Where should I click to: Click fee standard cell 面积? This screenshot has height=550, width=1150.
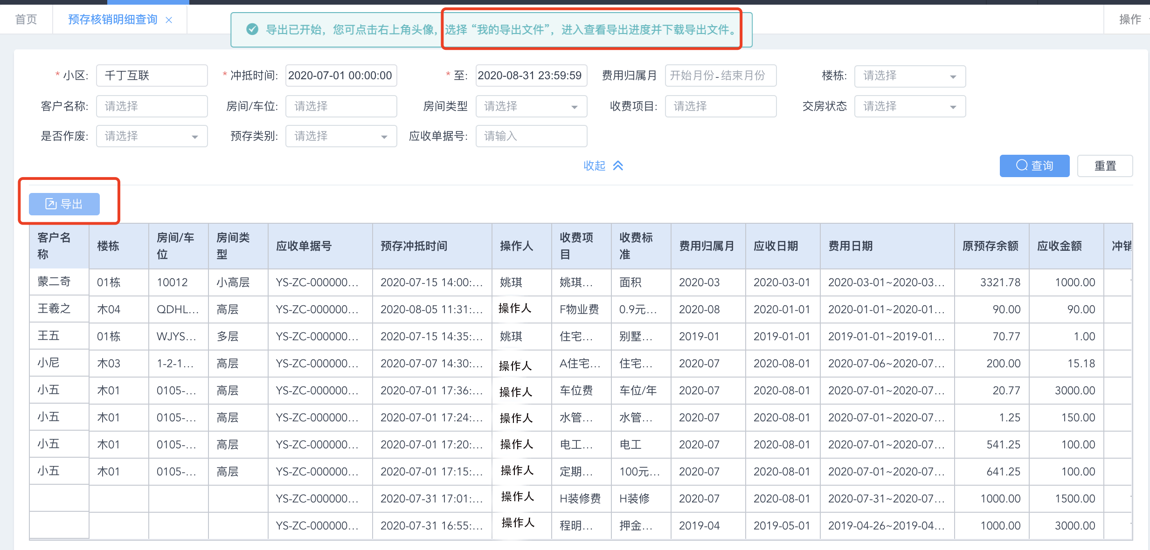point(641,282)
